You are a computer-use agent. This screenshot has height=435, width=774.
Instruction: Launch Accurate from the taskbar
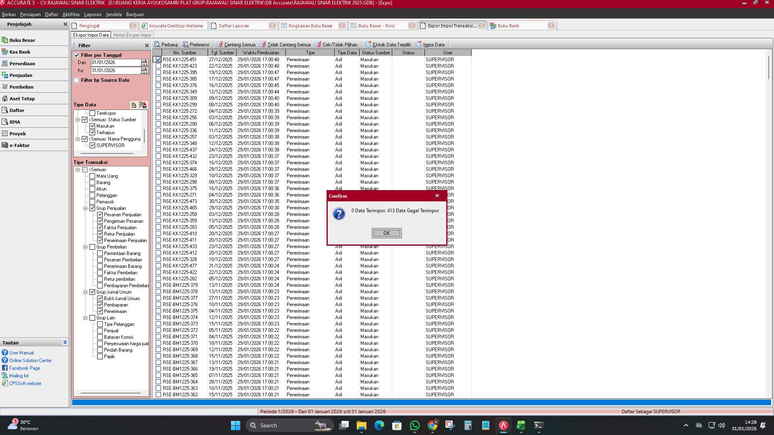point(503,425)
